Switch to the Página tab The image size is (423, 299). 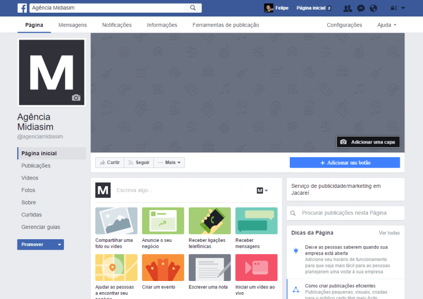pyautogui.click(x=34, y=25)
